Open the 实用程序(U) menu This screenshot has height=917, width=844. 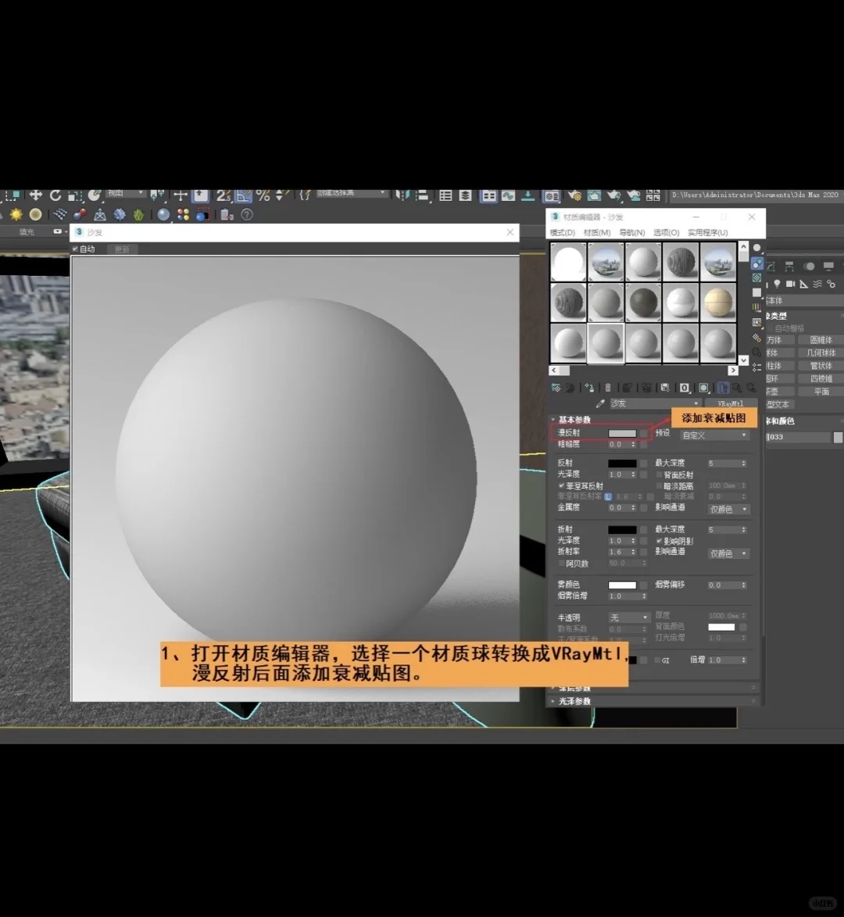(x=707, y=233)
